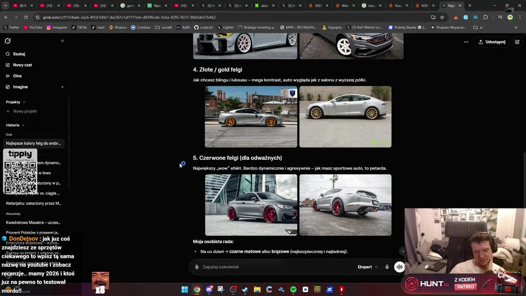526x296 pixels.
Task: Click the paperclip attach icon in the prompt box
Action: click(x=197, y=267)
